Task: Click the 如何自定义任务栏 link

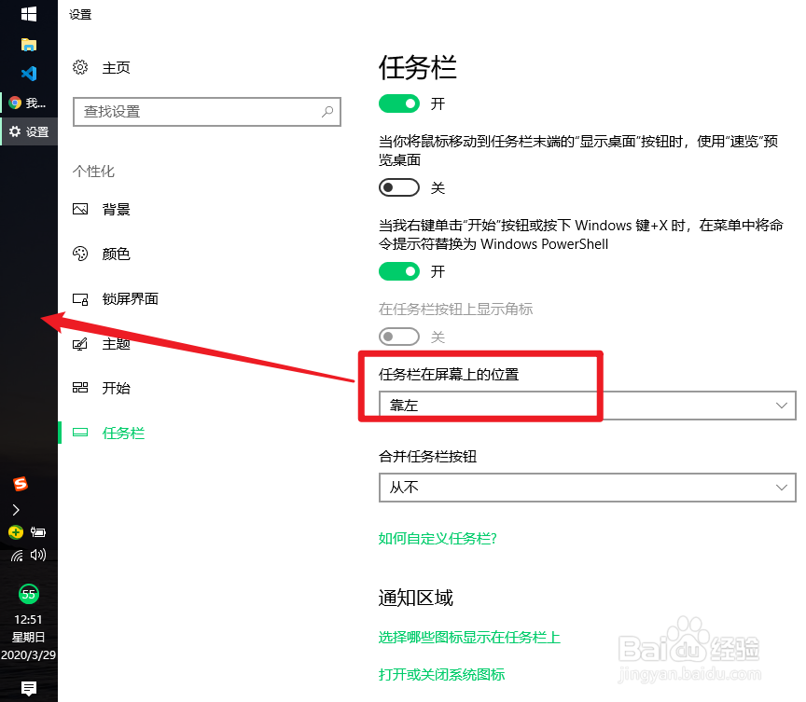Action: pyautogui.click(x=438, y=539)
